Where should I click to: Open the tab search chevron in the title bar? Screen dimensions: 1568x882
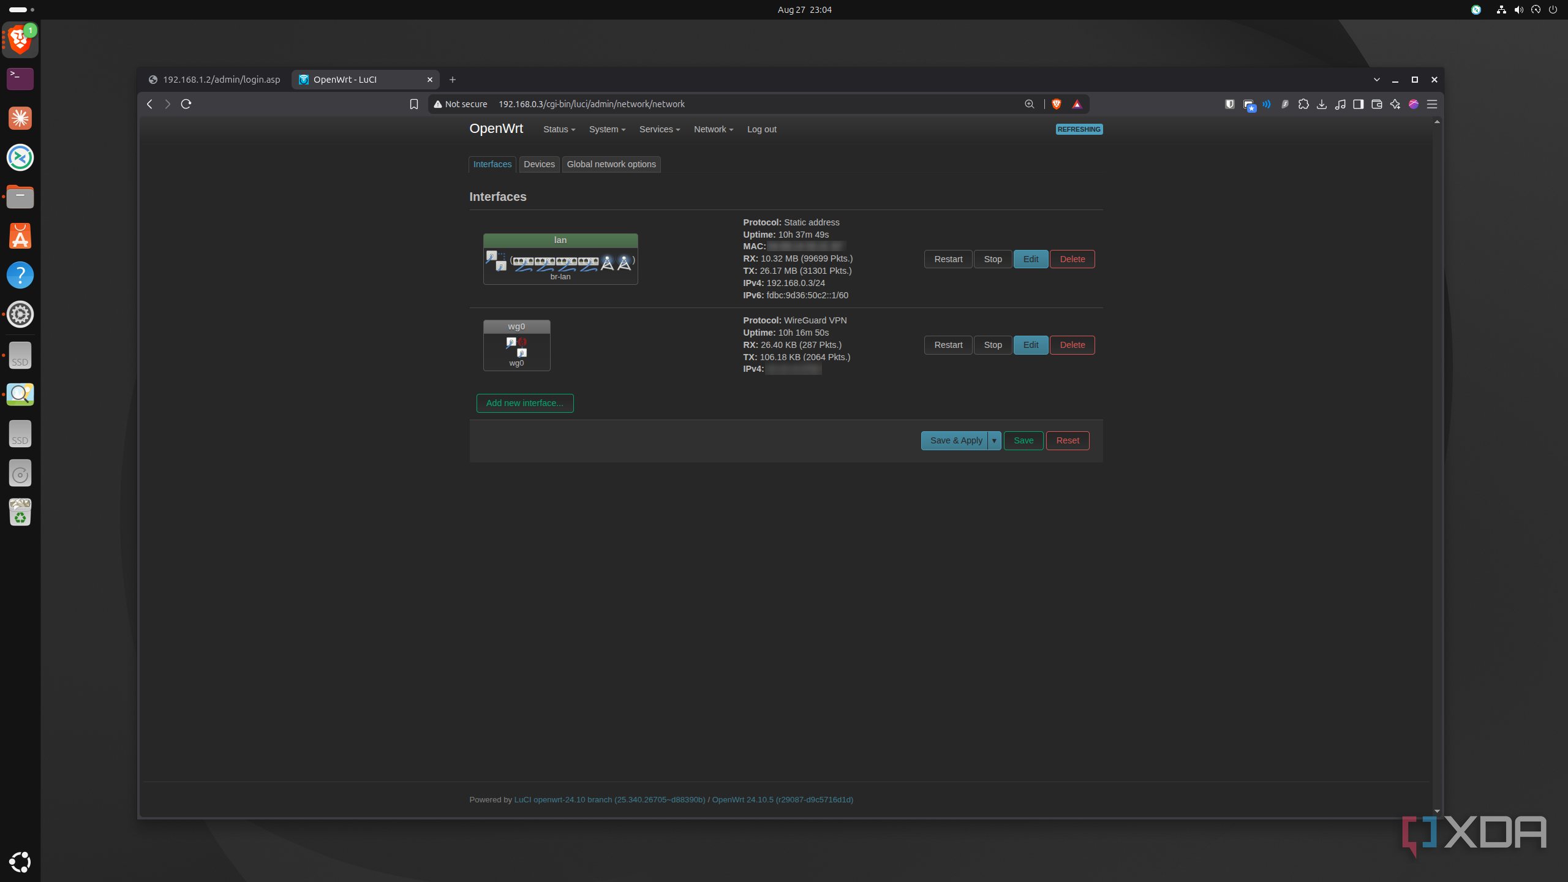tap(1376, 80)
